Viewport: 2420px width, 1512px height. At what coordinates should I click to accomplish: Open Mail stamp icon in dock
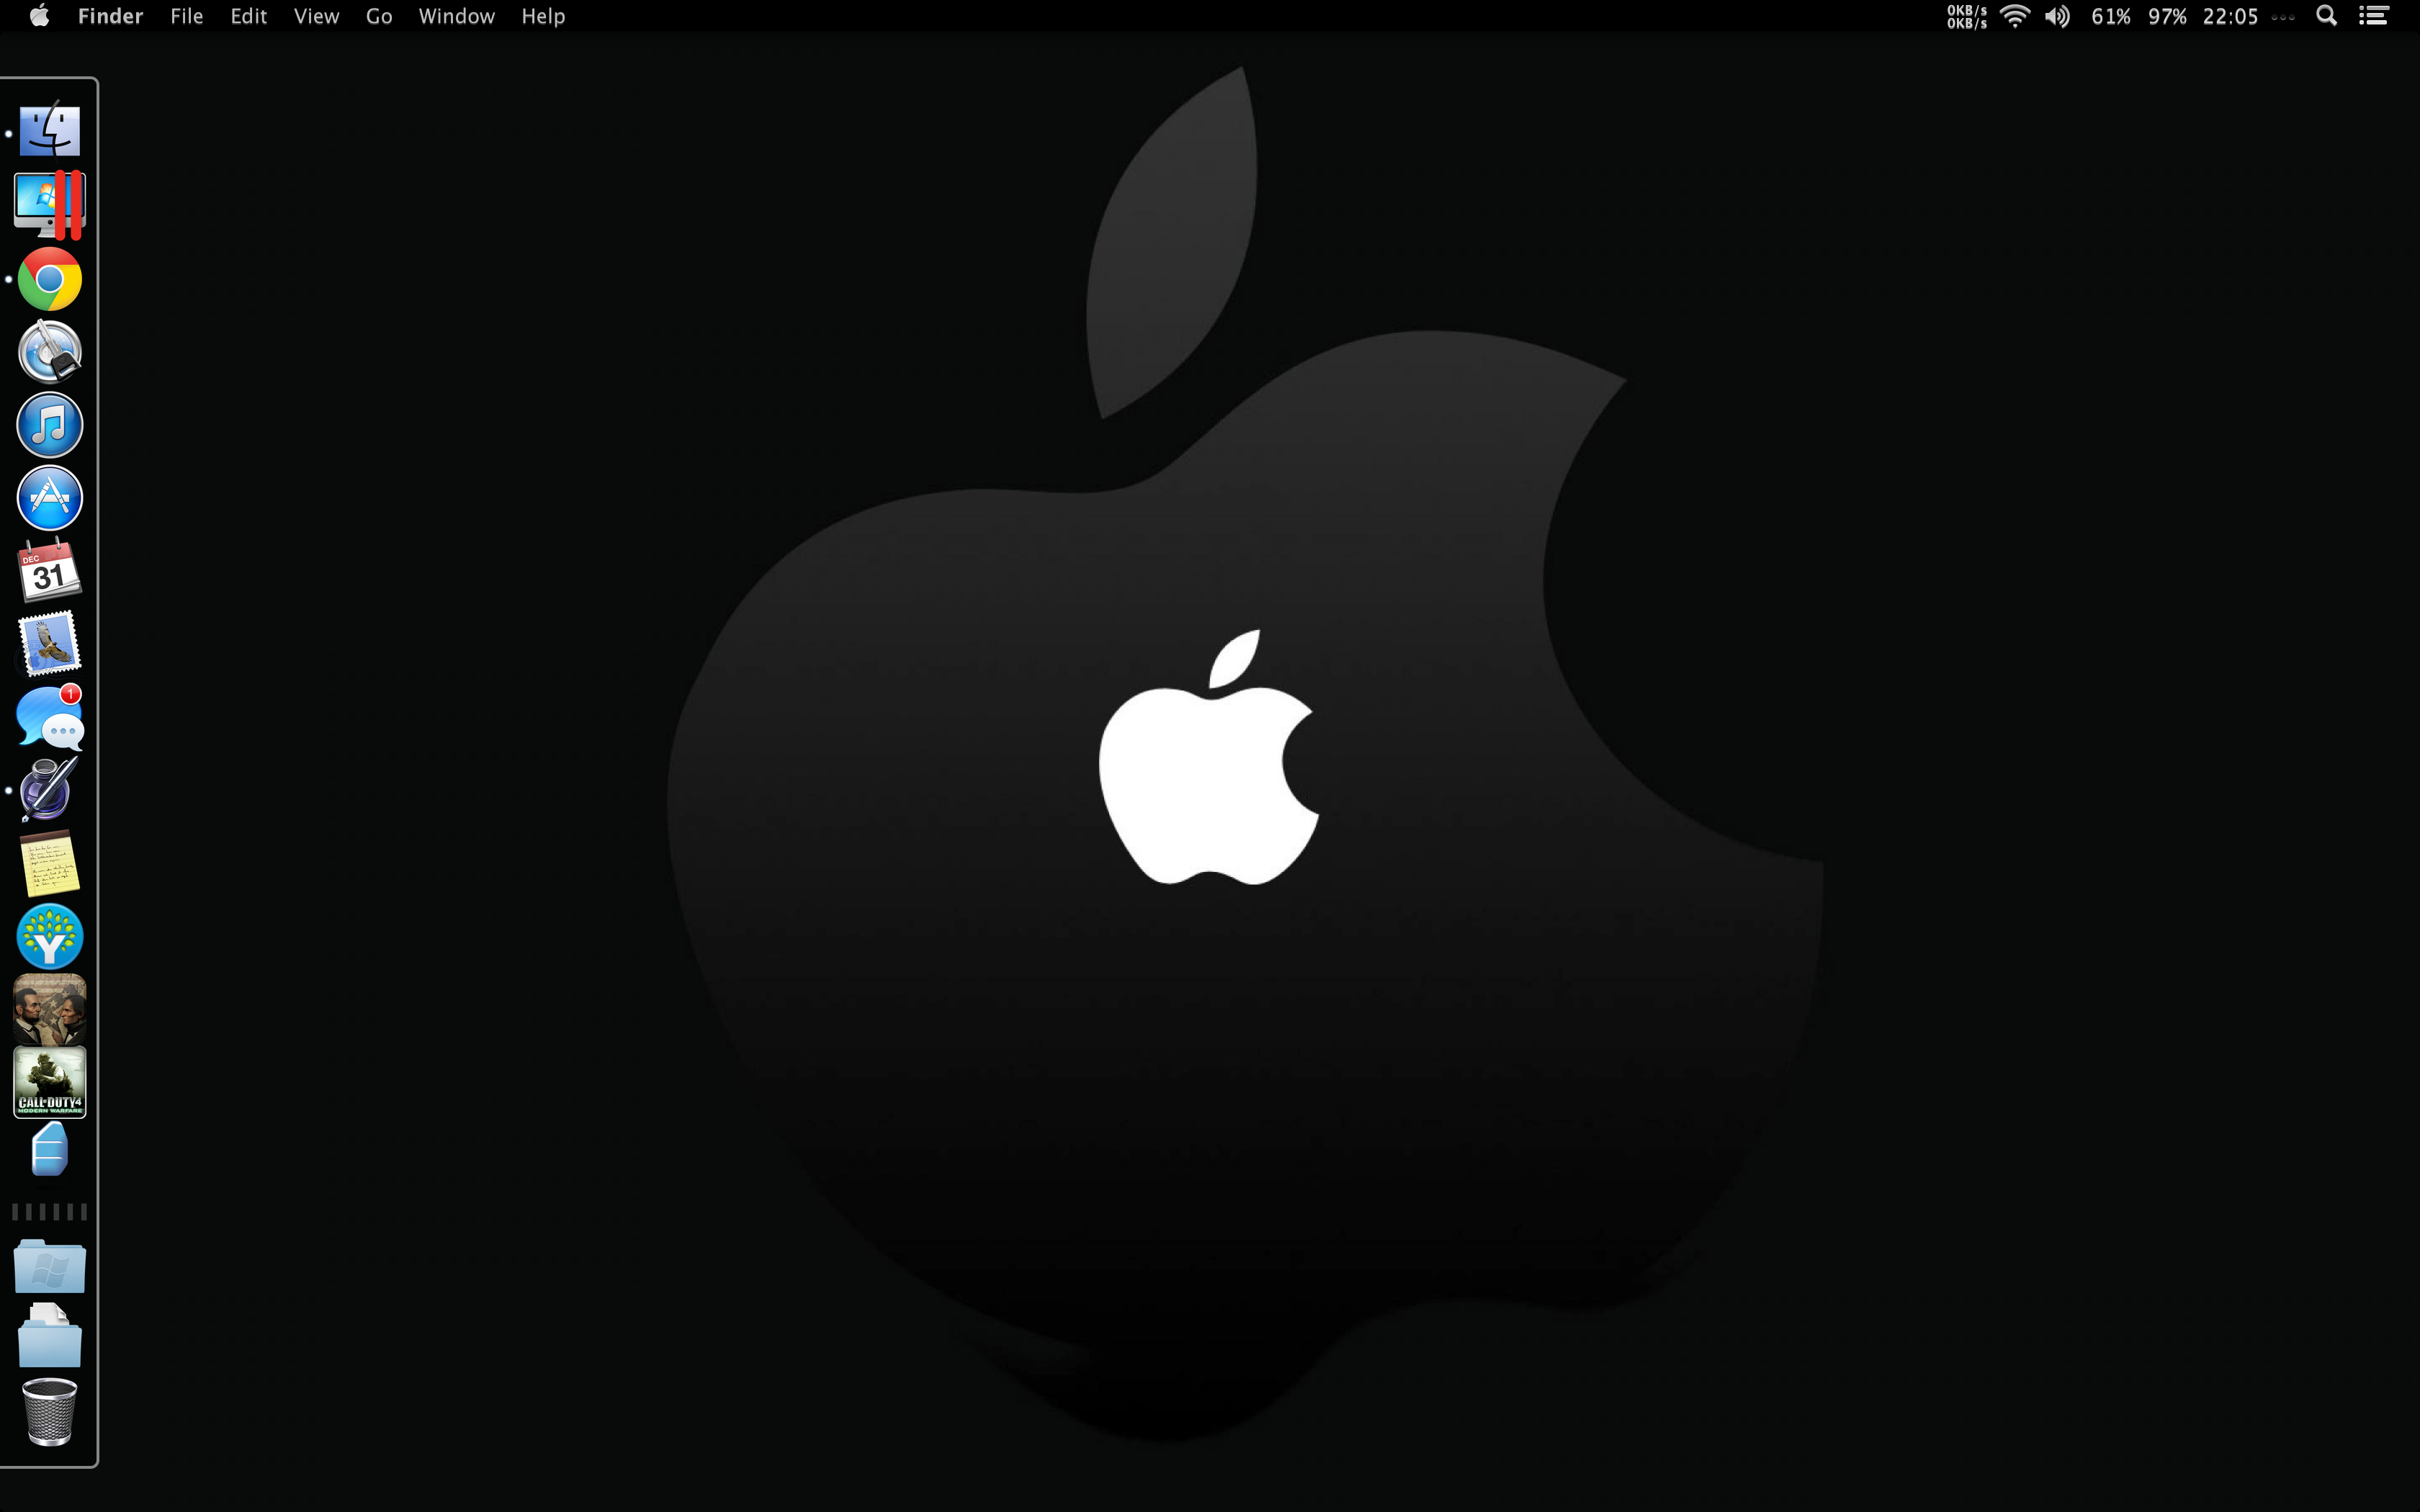(49, 644)
